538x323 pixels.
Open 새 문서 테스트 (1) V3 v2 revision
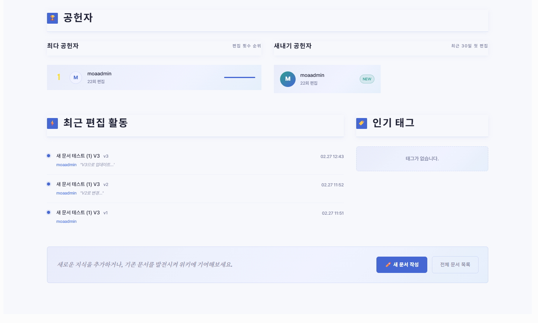click(x=78, y=184)
